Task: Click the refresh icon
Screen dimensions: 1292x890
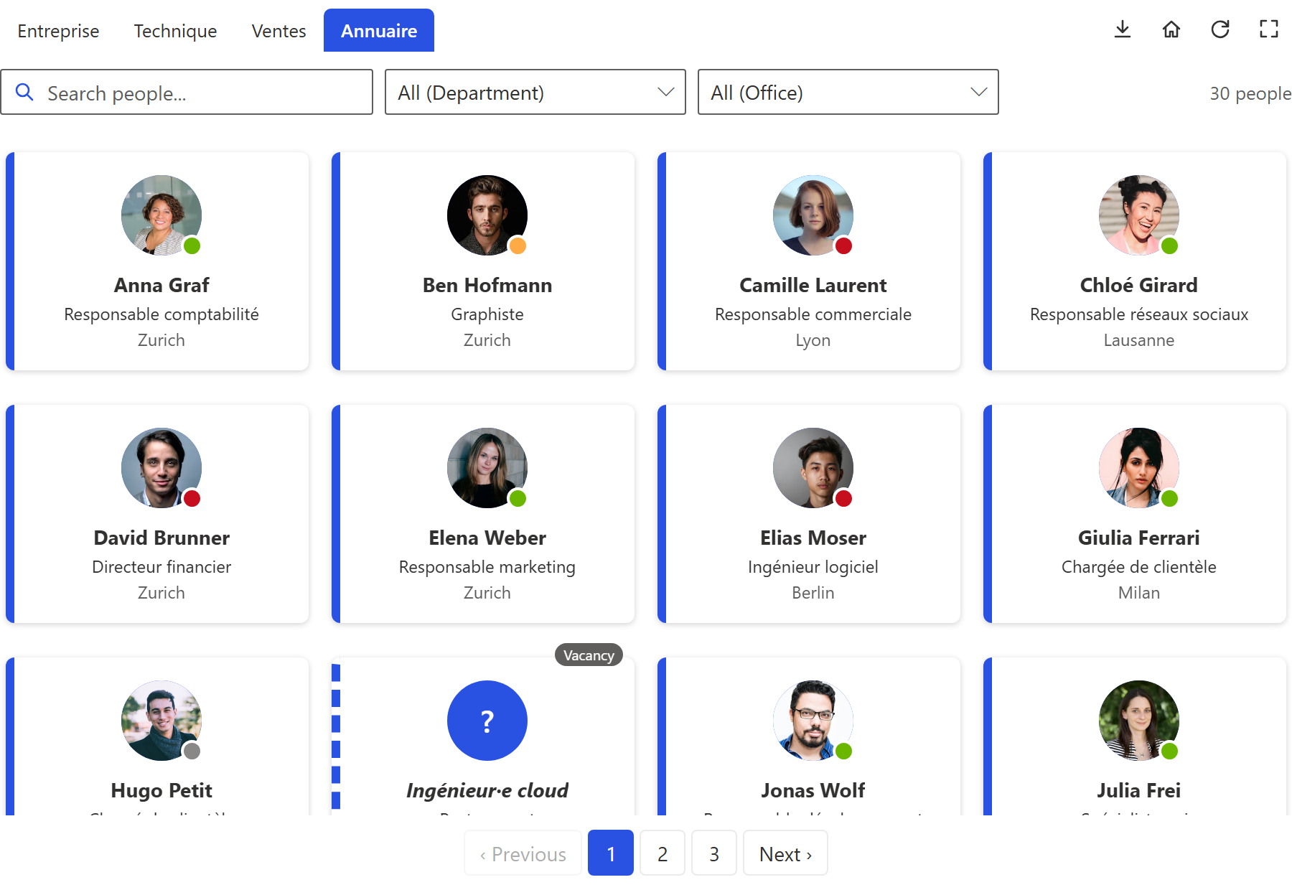Action: pos(1220,29)
